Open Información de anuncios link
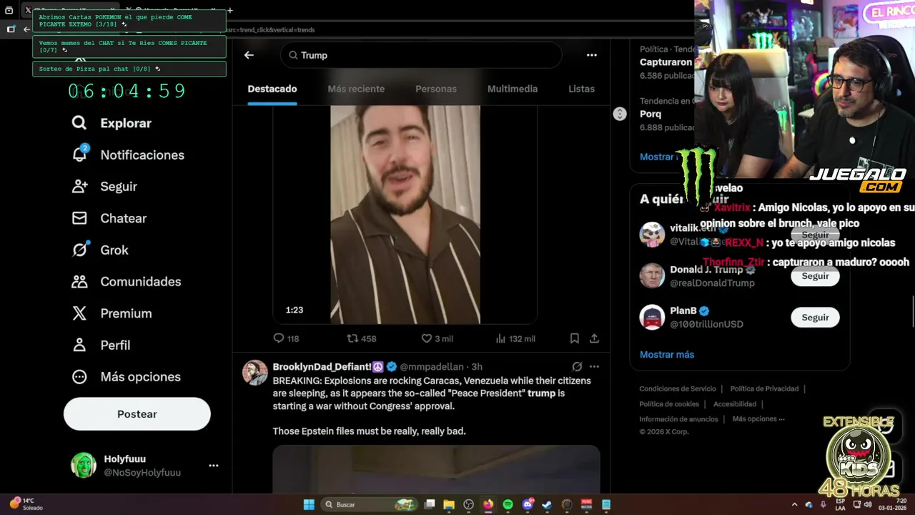 tap(678, 419)
